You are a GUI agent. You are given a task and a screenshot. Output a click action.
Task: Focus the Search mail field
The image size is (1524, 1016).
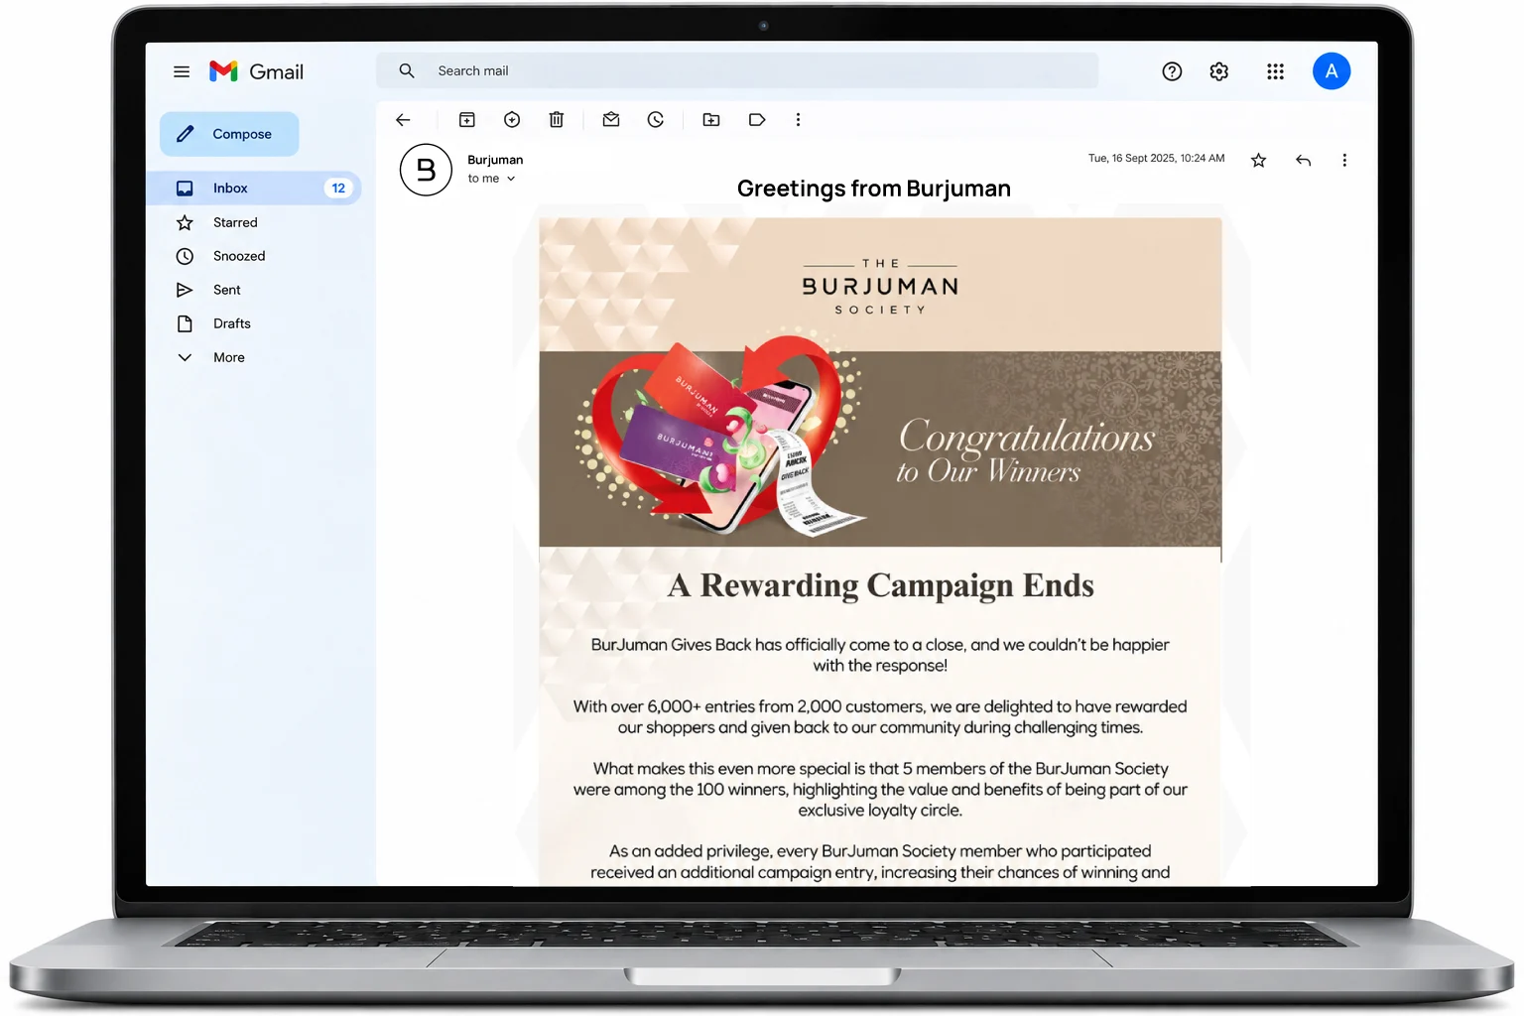click(737, 70)
